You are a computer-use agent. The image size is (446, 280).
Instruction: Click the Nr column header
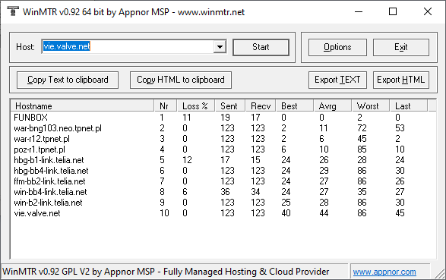tap(166, 106)
